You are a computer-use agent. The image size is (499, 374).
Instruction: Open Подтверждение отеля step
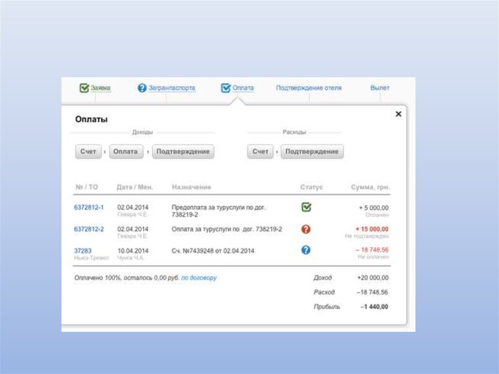pyautogui.click(x=308, y=88)
